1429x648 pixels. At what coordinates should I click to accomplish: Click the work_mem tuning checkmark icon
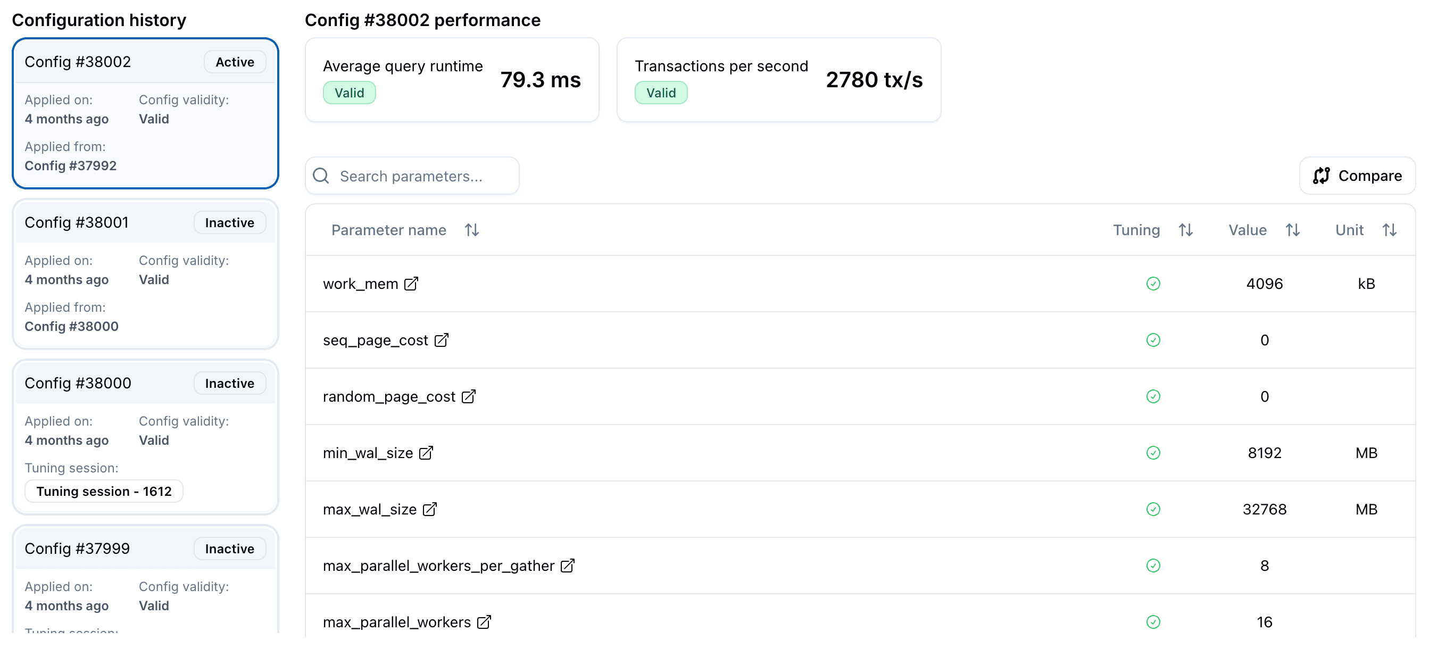1153,284
